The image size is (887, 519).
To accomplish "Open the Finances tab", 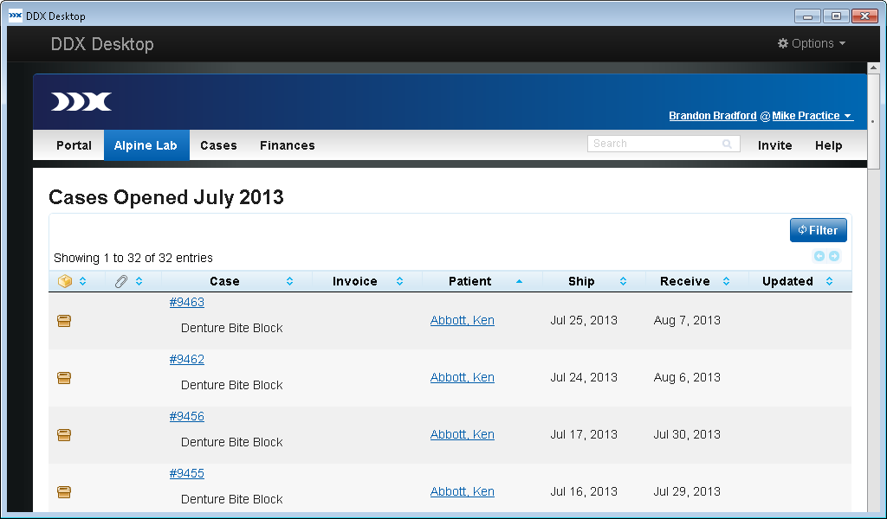I will (x=287, y=145).
